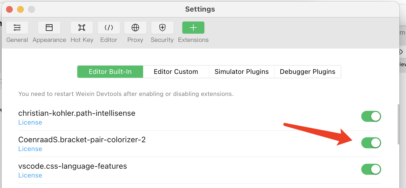Switch to the Editor Custom tab
406x188 pixels.
176,72
